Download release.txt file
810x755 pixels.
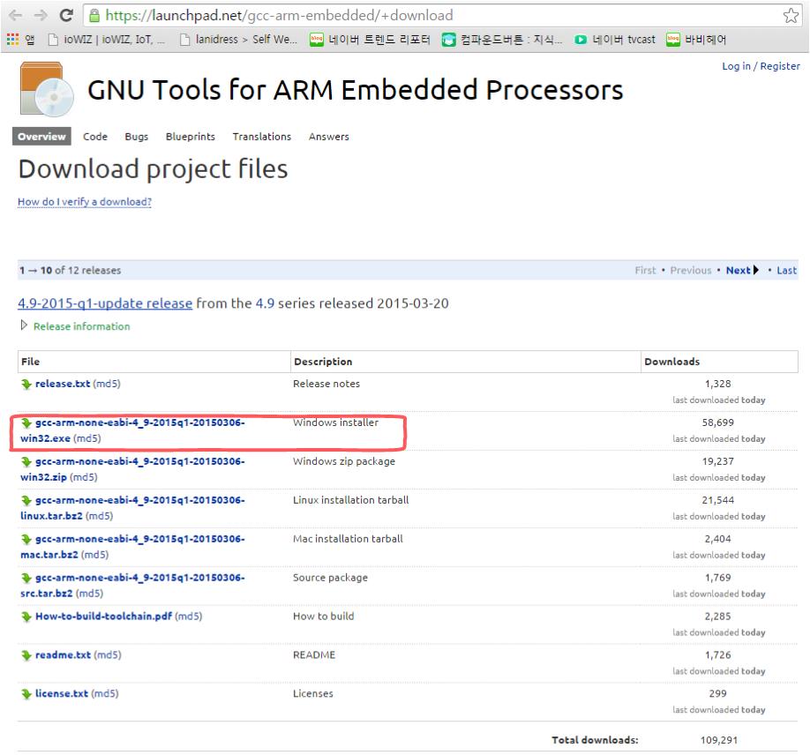click(x=63, y=384)
